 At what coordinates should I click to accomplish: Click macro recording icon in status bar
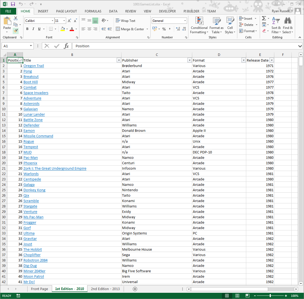18,296
